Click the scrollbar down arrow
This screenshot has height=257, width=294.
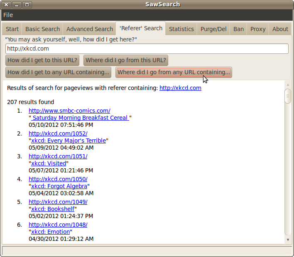[288, 240]
